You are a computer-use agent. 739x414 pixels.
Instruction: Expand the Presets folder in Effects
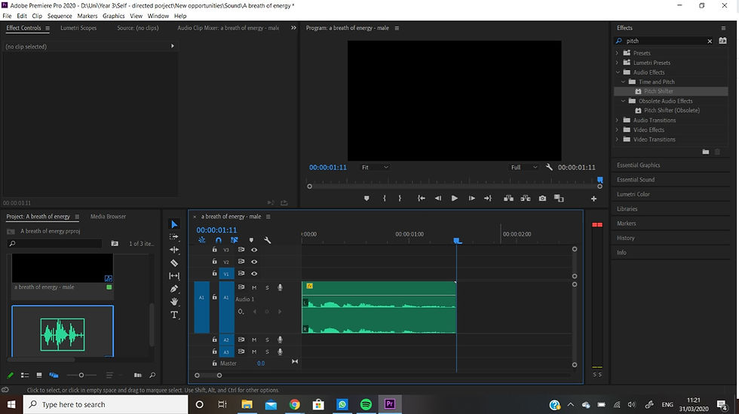[617, 53]
